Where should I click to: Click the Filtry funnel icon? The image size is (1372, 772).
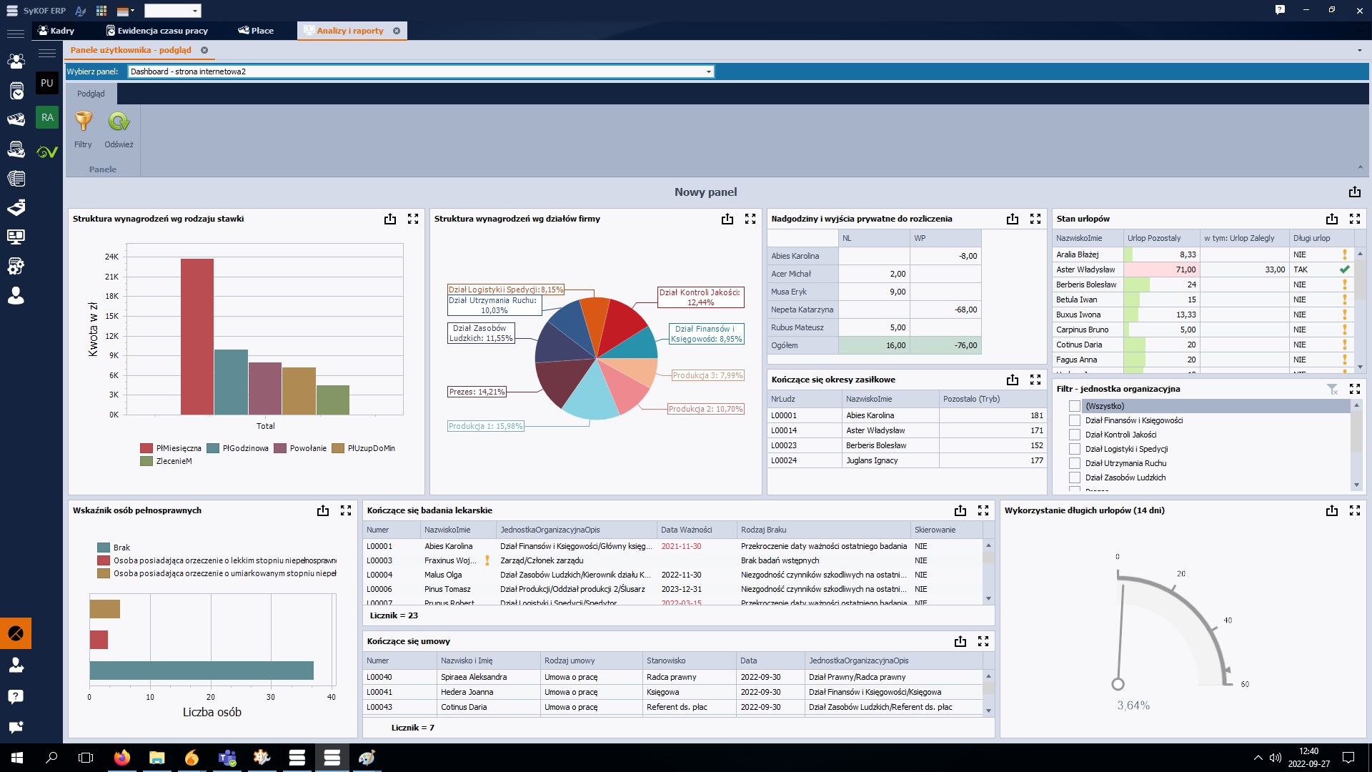84,122
